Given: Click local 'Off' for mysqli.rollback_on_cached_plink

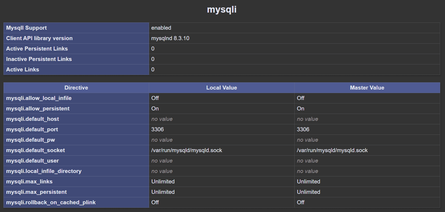Looking at the screenshot, I should (x=155, y=202).
